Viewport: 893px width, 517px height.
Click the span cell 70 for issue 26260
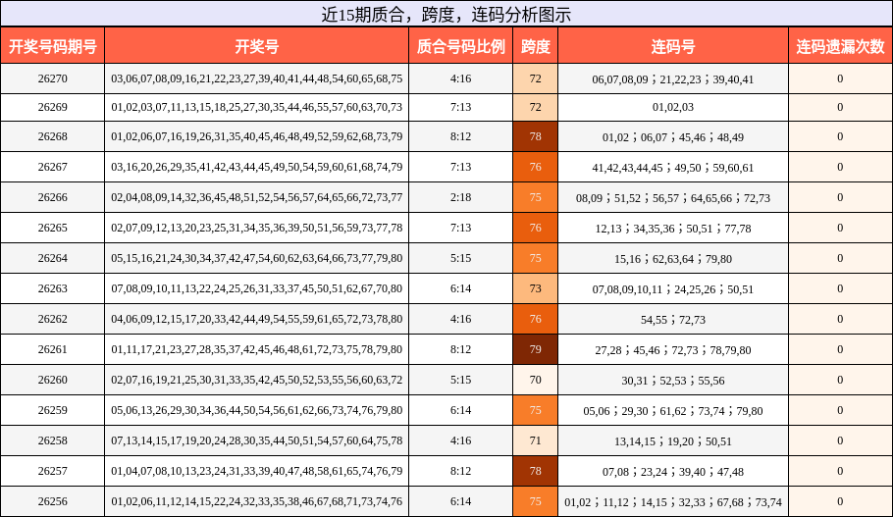536,380
